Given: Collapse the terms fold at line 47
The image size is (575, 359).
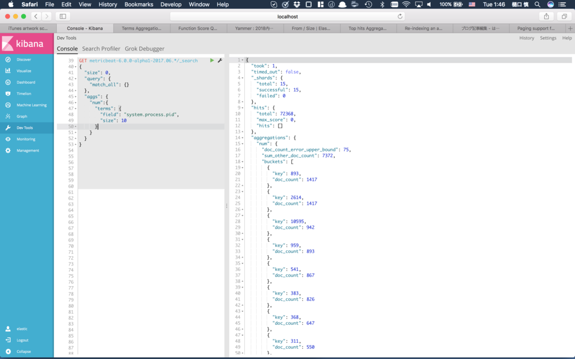Looking at the screenshot, I should 76,108.
